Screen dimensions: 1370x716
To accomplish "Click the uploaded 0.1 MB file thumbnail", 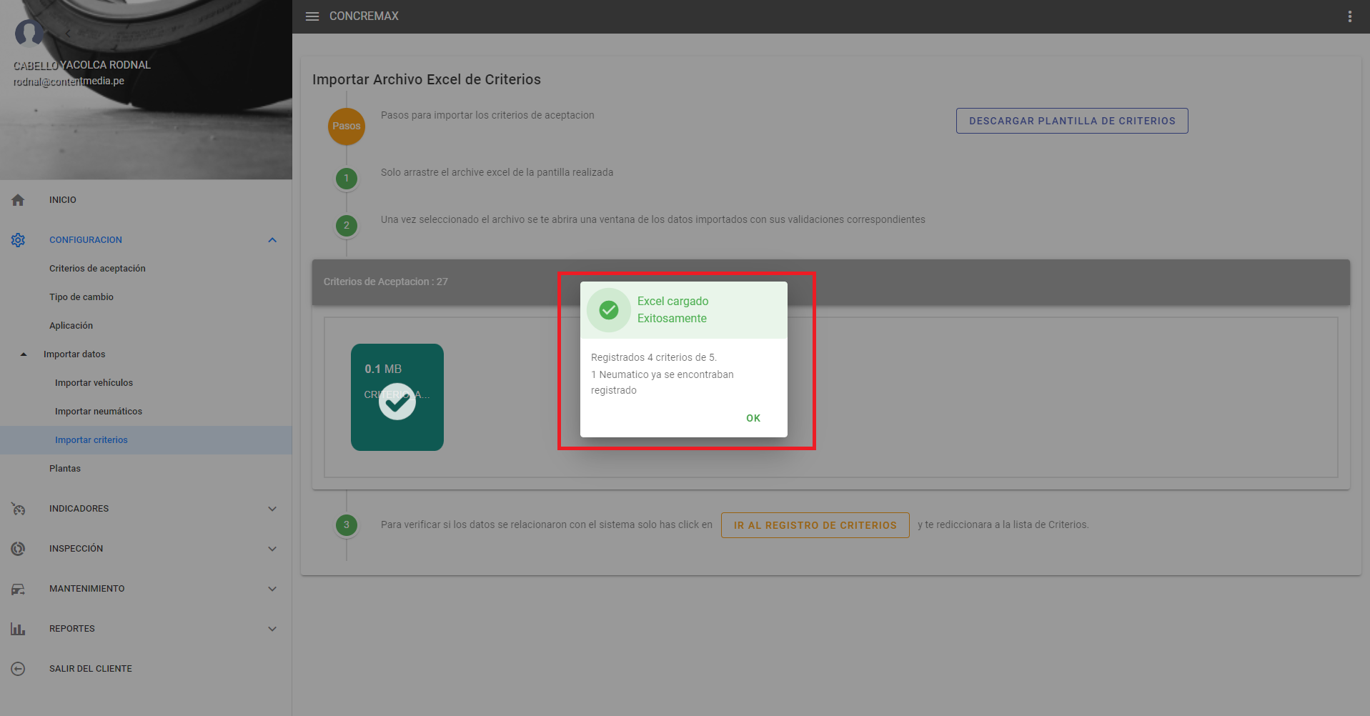I will click(397, 397).
